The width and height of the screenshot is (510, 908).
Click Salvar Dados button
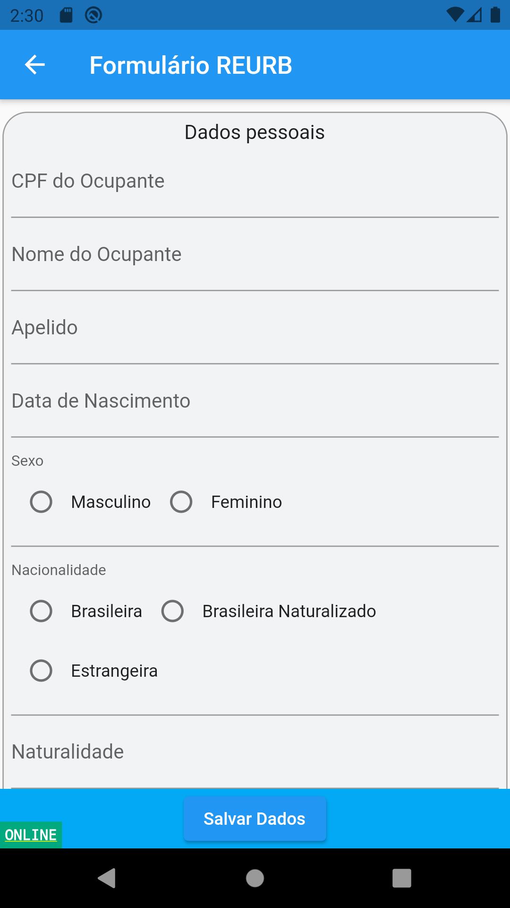tap(255, 819)
